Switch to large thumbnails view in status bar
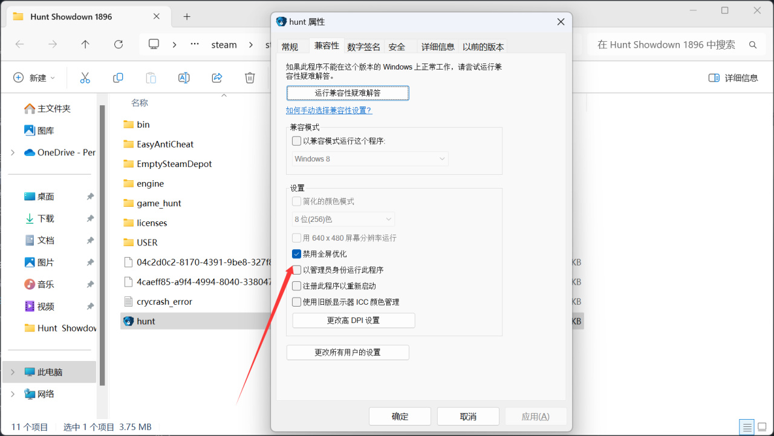This screenshot has width=774, height=436. pyautogui.click(x=761, y=427)
